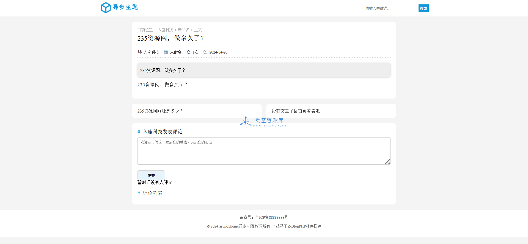Click the category grid icon
Screen dimensions: 528x244
[x=166, y=52]
